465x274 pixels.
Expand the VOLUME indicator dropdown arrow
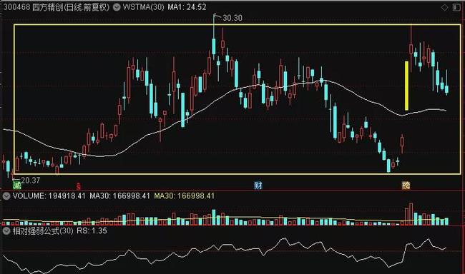coord(6,196)
